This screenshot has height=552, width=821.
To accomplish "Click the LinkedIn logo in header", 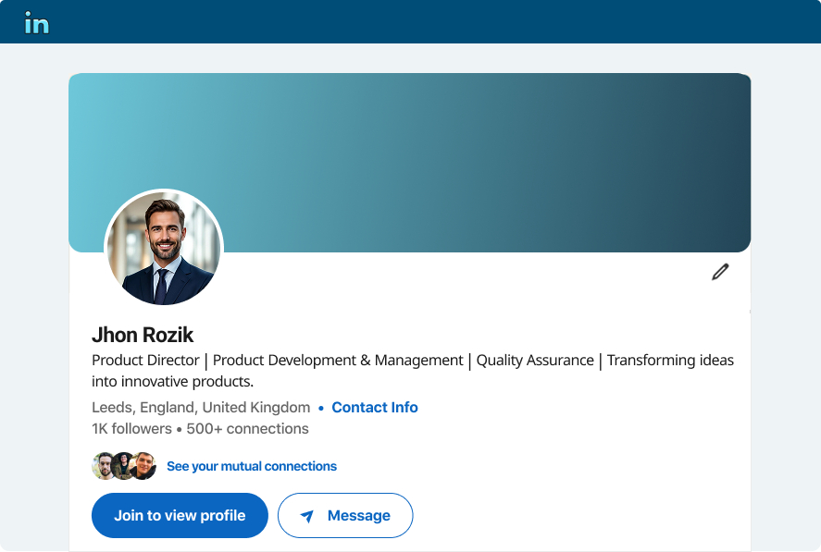I will [x=37, y=23].
